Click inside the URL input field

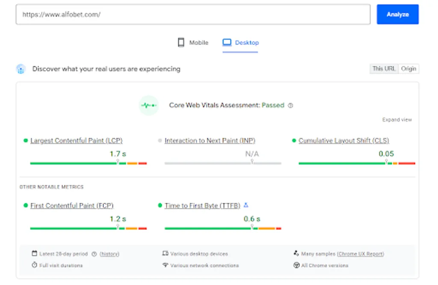point(192,14)
